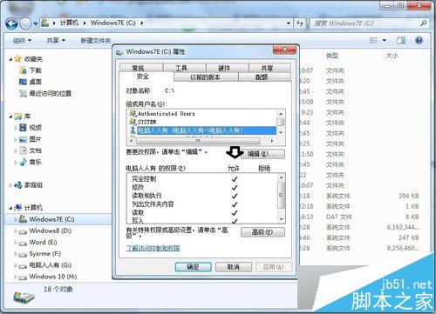This screenshot has width=436, height=314.
Task: Click the 计算机 breadcrumb in address bar
Action: pyautogui.click(x=69, y=23)
